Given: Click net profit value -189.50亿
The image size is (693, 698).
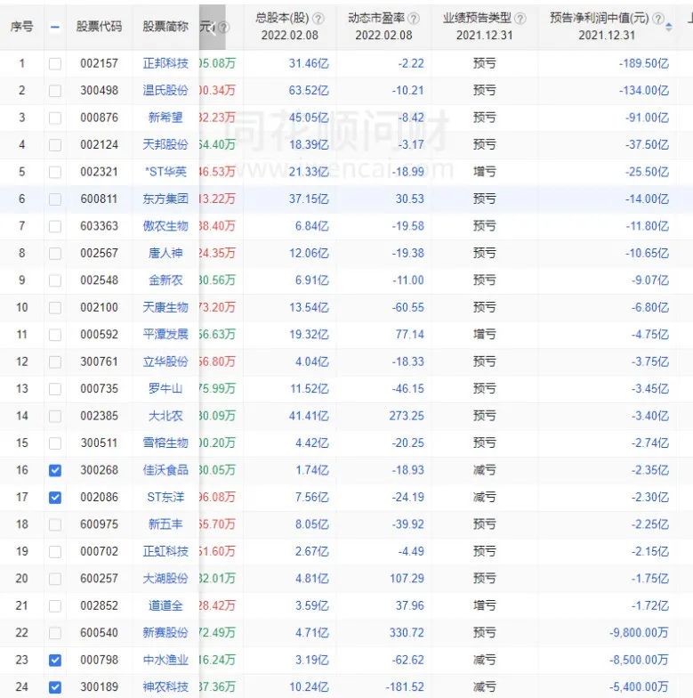Looking at the screenshot, I should [x=644, y=64].
